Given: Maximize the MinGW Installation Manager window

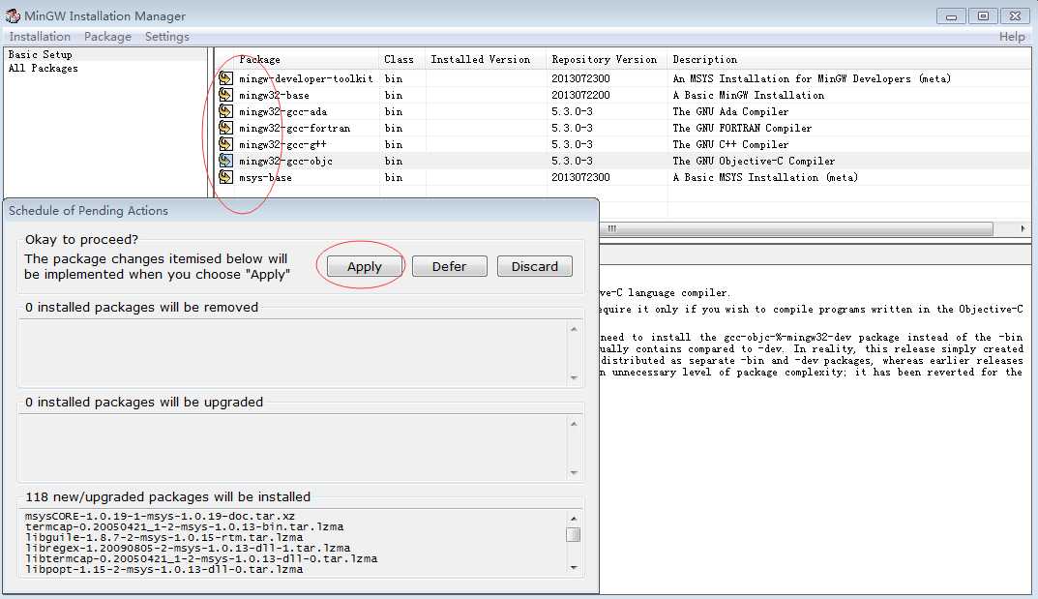Looking at the screenshot, I should tap(983, 15).
